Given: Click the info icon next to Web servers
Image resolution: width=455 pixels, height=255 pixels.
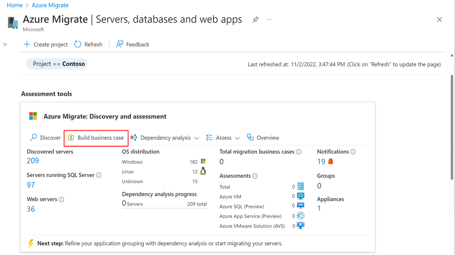Looking at the screenshot, I should coord(61,199).
